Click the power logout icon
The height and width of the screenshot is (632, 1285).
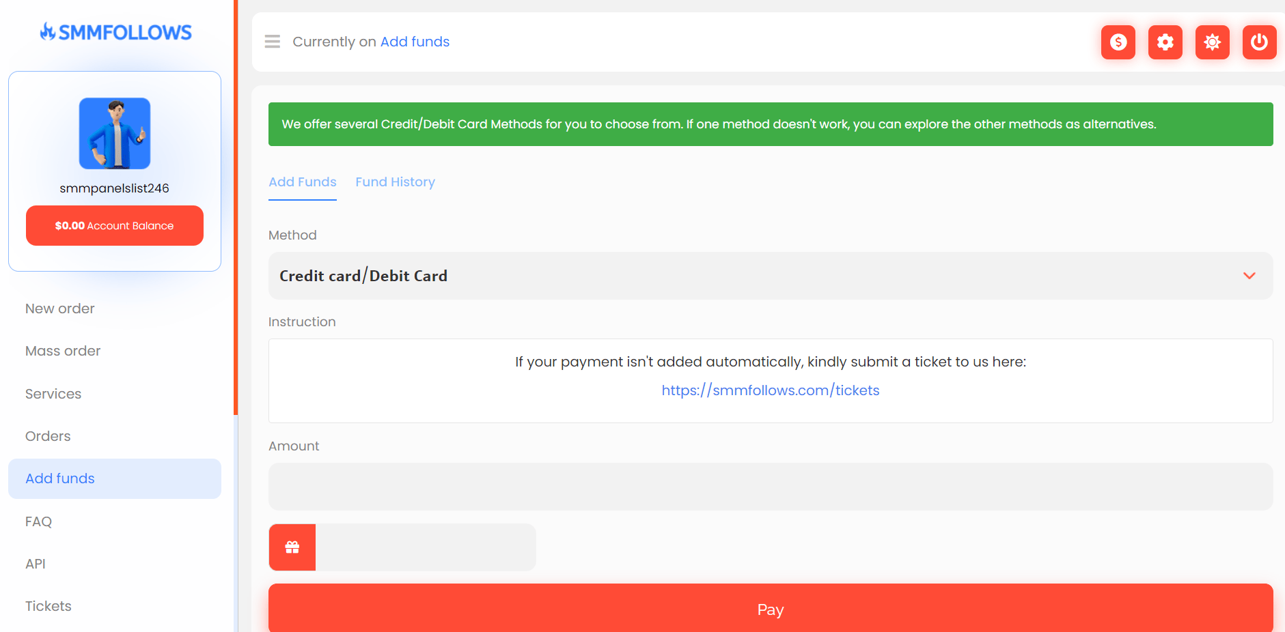1259,42
